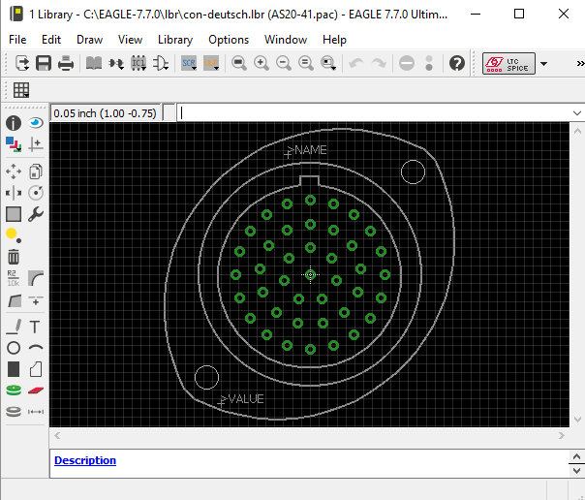Open the command line history dropdown

[x=577, y=113]
